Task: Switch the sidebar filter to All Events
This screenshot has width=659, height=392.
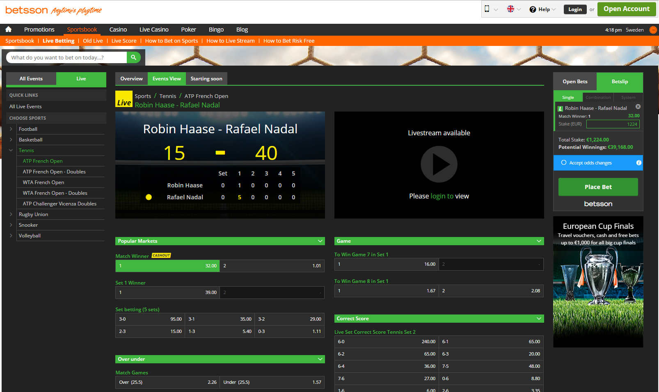Action: 31,78
